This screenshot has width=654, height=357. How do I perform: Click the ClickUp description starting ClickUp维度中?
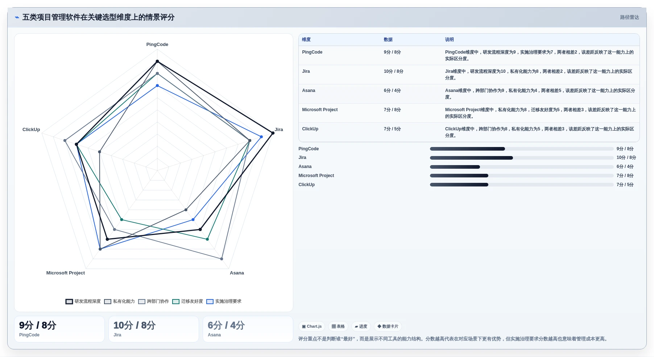(x=539, y=132)
